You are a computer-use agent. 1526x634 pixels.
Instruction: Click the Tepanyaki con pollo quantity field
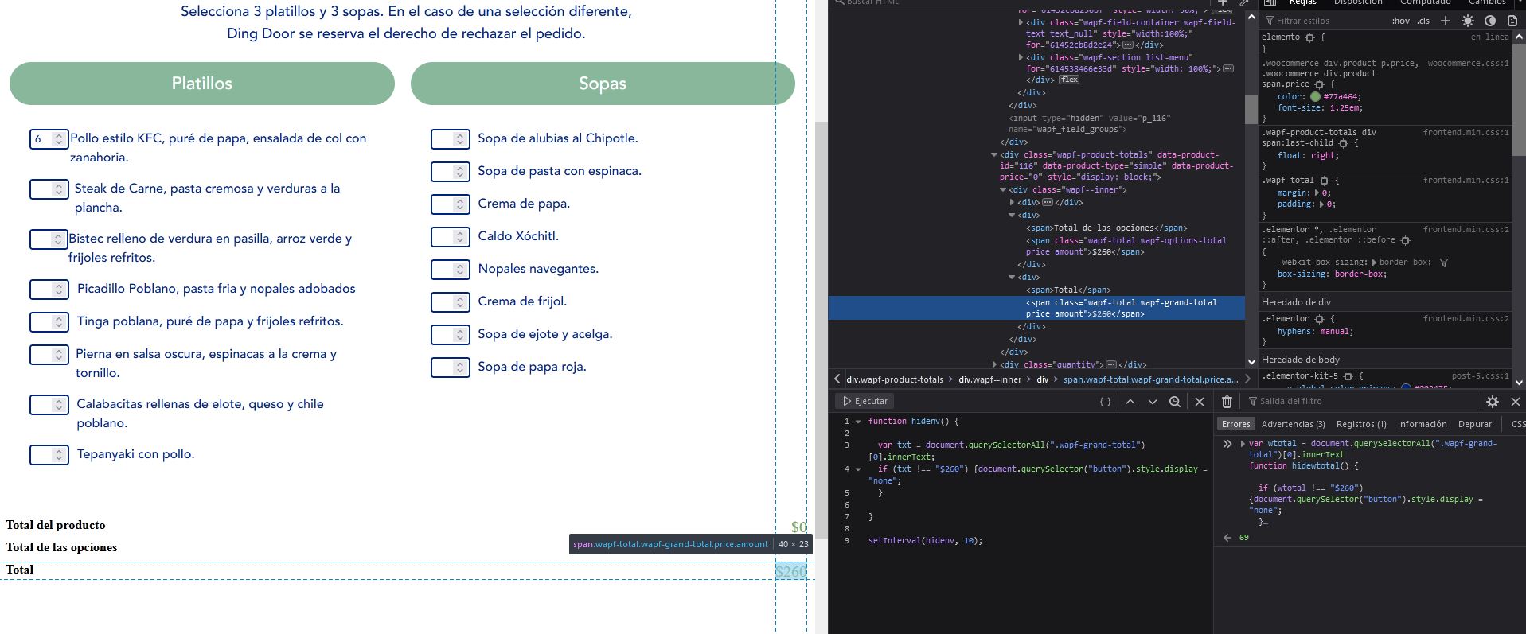49,455
